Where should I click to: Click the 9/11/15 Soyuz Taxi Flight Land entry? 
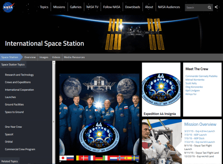pyautogui.click(x=201, y=153)
